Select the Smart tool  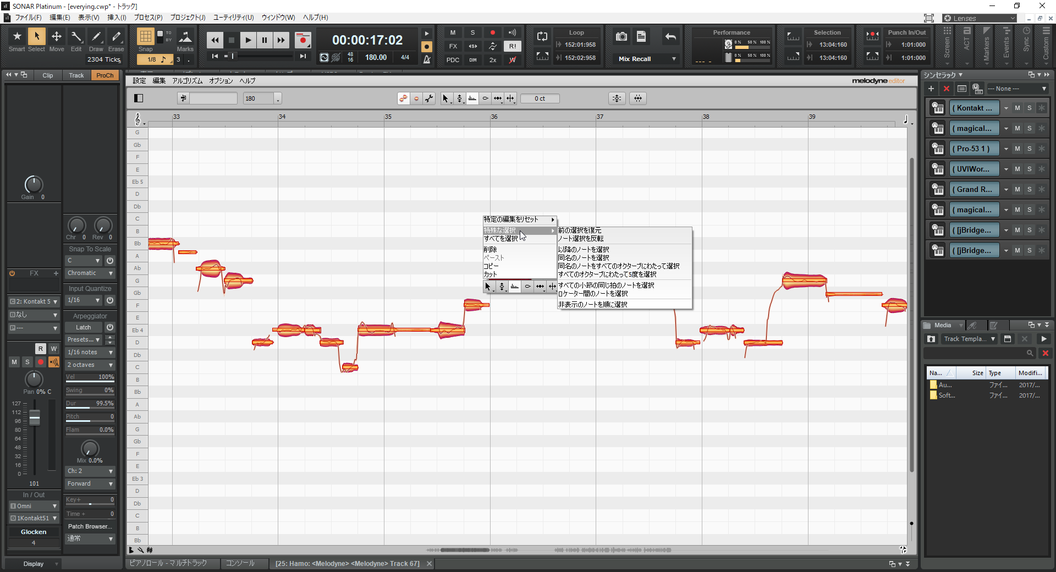(x=17, y=40)
